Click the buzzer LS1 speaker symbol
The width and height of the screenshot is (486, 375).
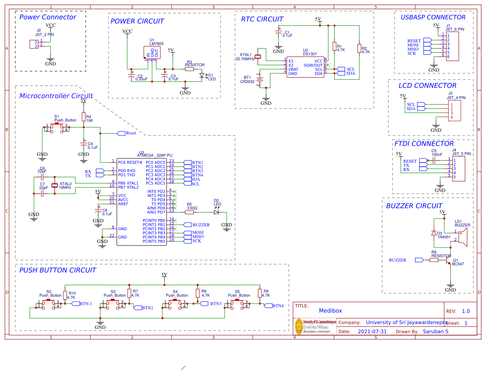pyautogui.click(x=463, y=237)
